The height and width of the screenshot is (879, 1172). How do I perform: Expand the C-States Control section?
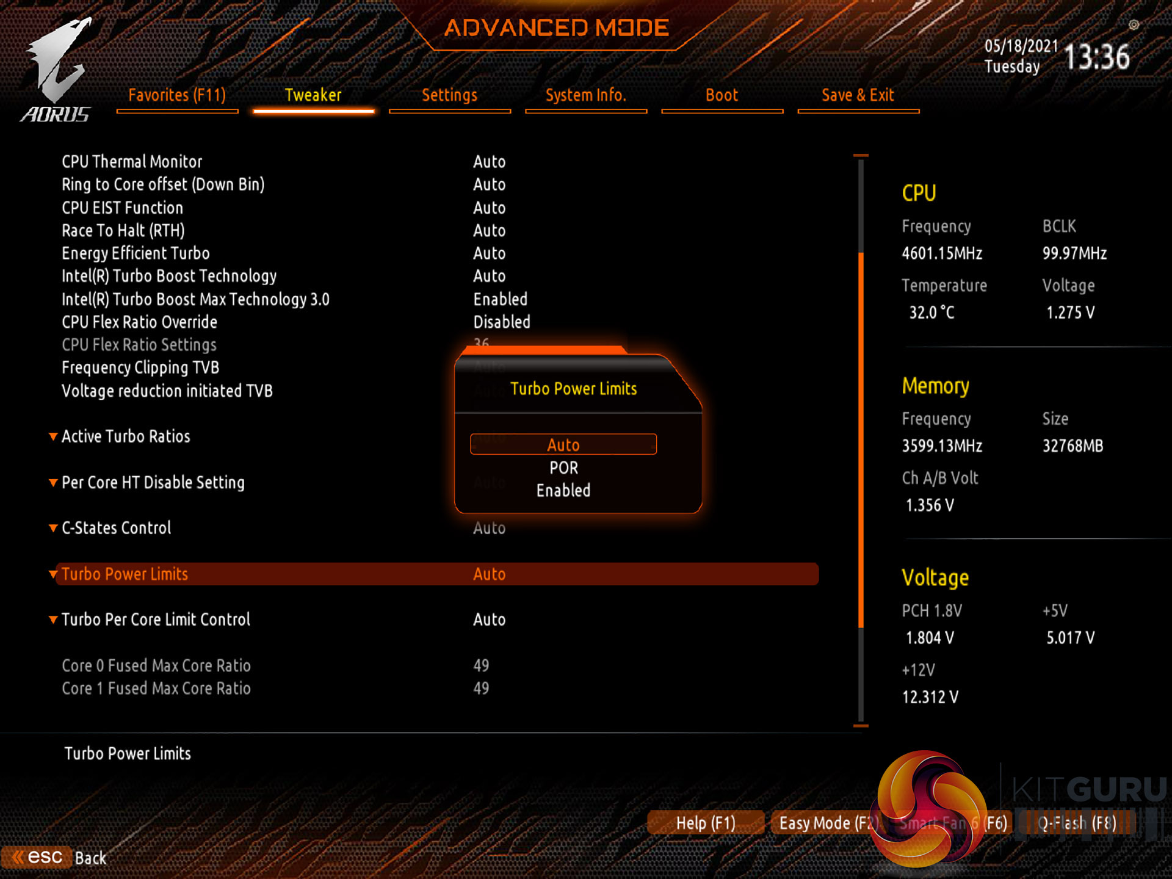53,528
